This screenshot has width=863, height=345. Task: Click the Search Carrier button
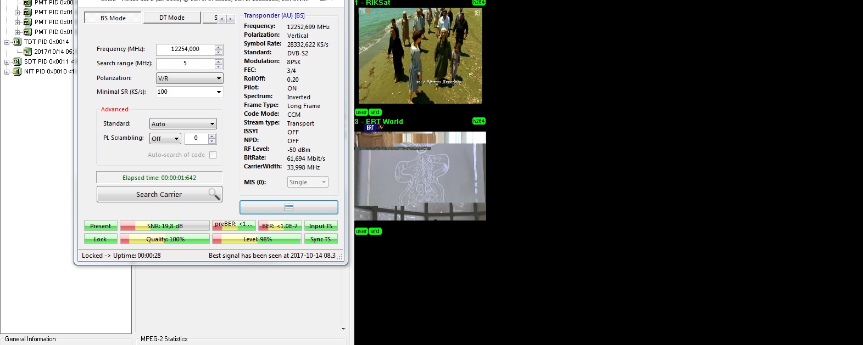(x=159, y=194)
